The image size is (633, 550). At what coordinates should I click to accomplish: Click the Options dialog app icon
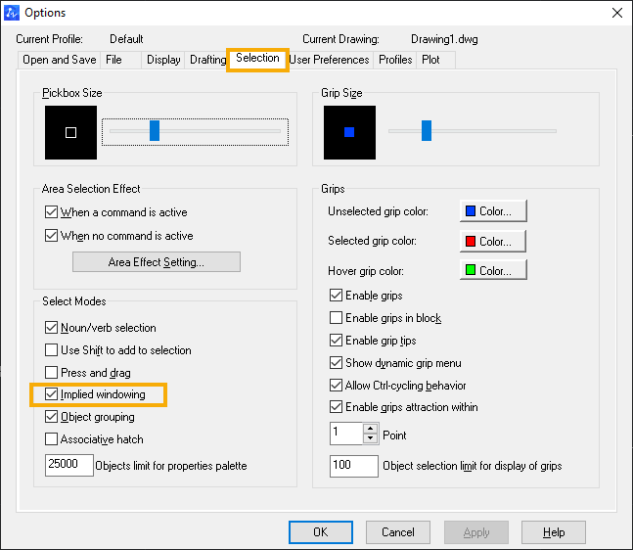point(12,13)
